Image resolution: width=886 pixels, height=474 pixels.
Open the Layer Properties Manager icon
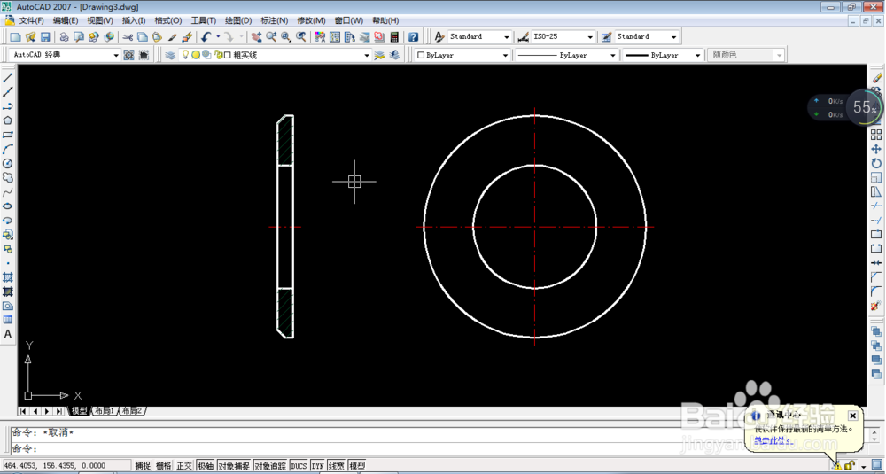(x=169, y=55)
